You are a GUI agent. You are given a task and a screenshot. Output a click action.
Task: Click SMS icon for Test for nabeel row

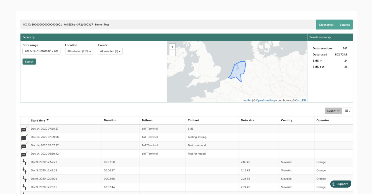coord(24,154)
